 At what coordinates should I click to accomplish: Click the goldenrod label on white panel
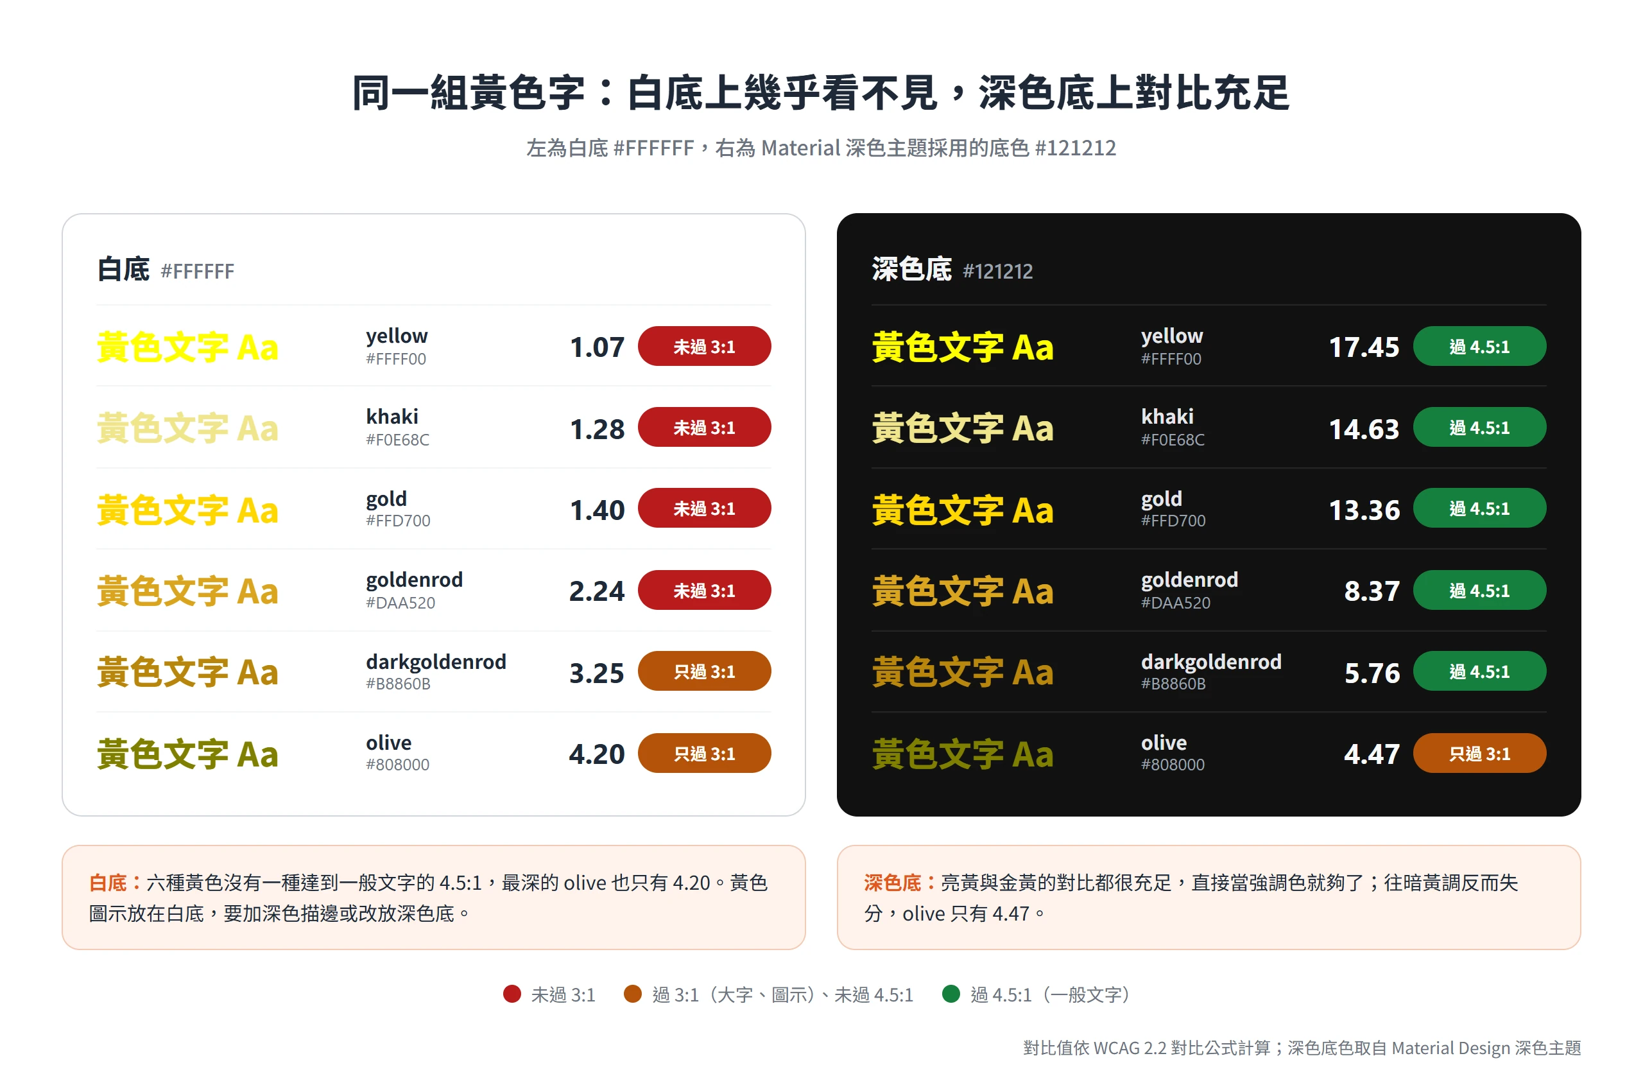[x=414, y=580]
